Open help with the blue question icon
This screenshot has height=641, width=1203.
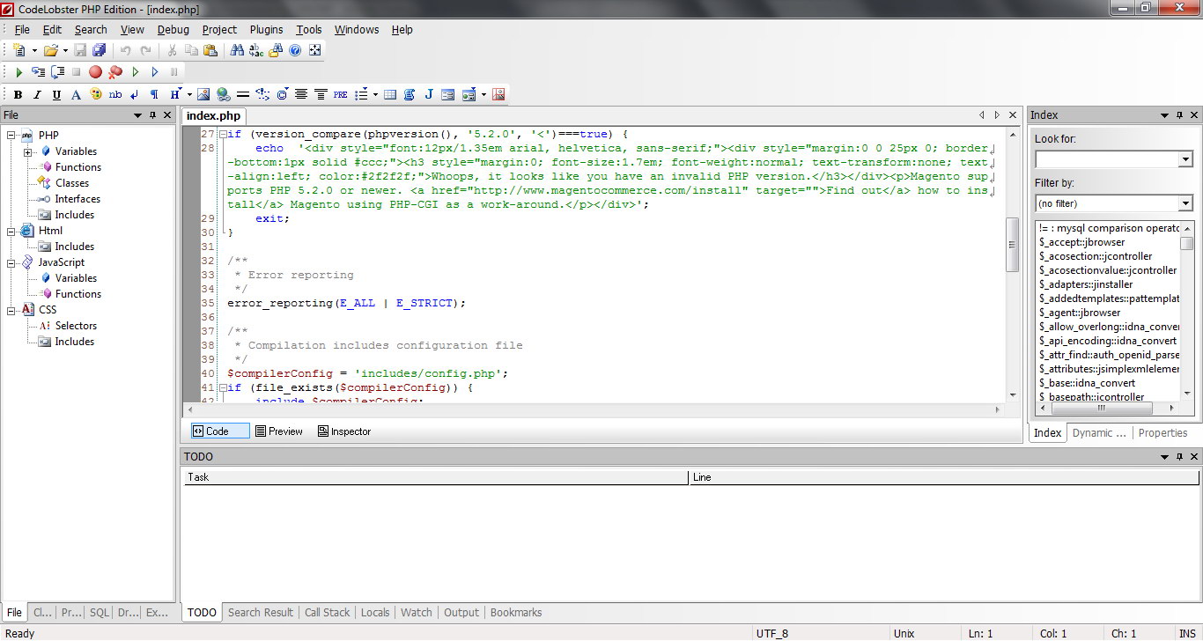pyautogui.click(x=296, y=50)
